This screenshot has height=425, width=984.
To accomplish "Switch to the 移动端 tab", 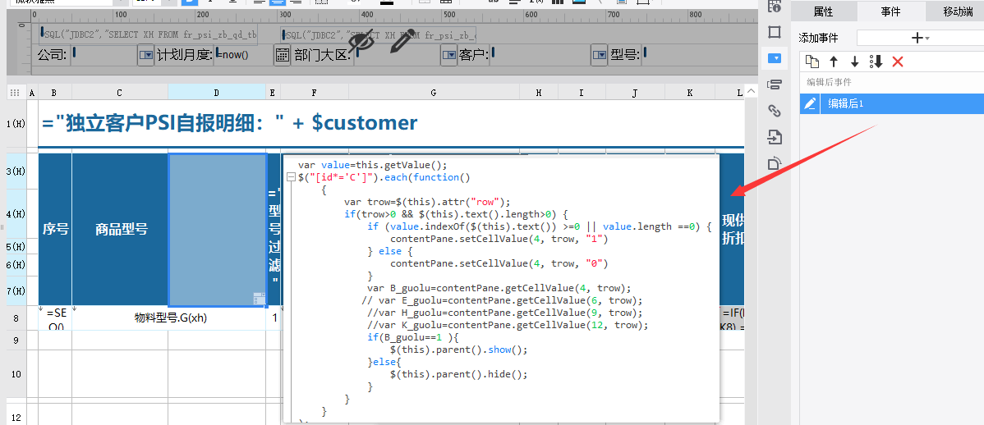I will [956, 11].
